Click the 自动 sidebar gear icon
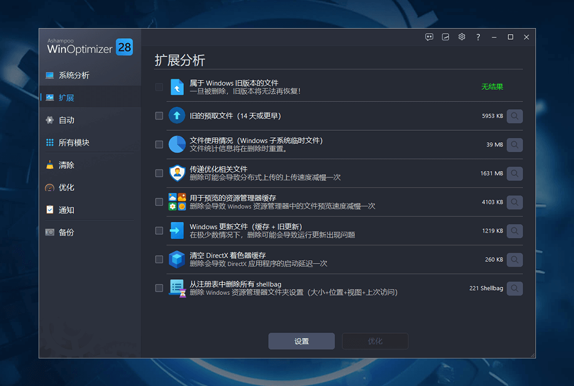 click(x=50, y=120)
